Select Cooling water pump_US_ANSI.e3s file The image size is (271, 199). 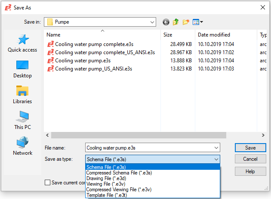93,69
